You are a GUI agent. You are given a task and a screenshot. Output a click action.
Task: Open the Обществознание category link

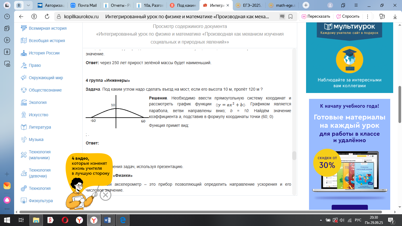(45, 90)
